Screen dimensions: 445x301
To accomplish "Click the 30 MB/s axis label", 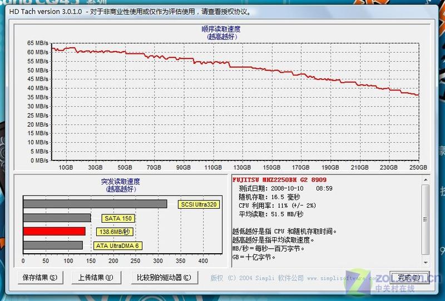I will pos(38,106).
